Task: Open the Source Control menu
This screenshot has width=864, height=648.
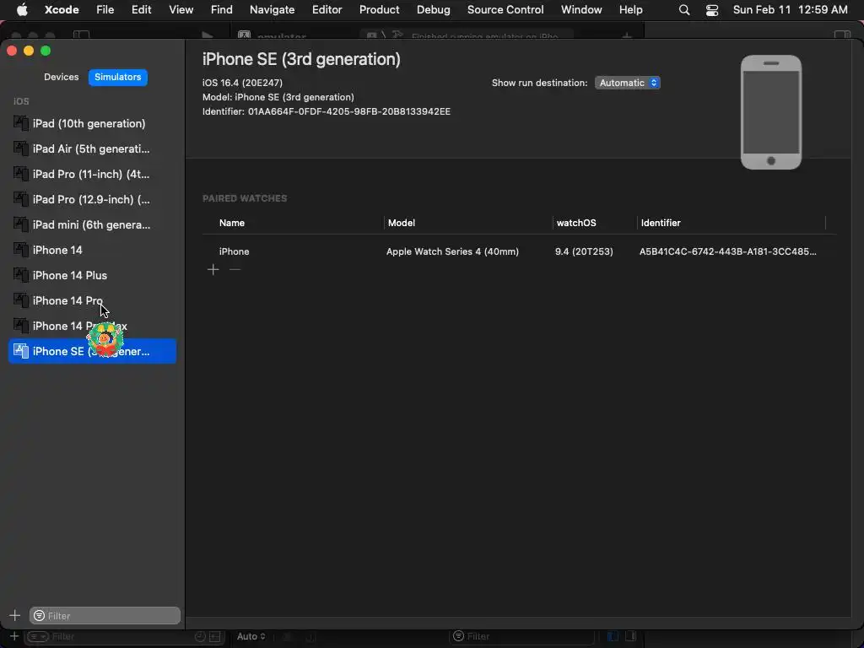Action: coord(505,9)
